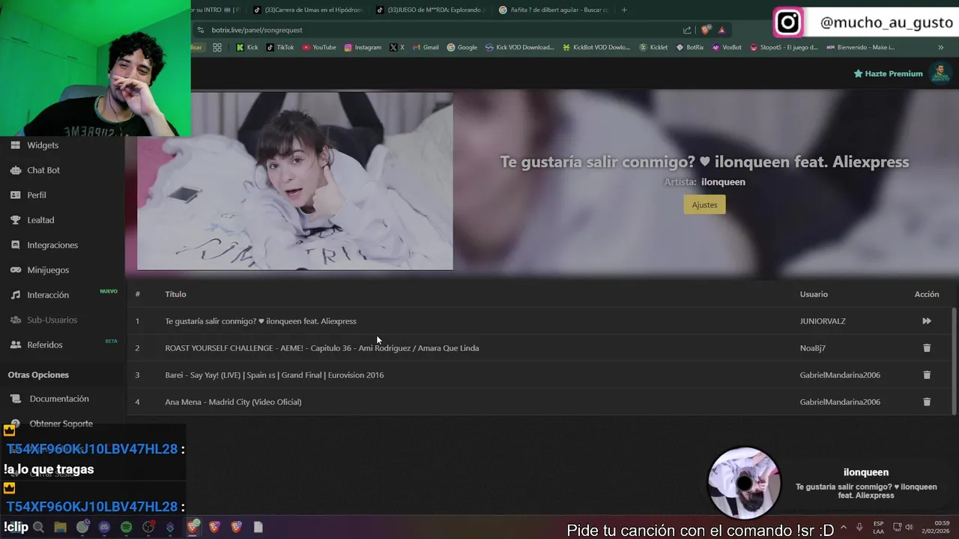The image size is (959, 539).
Task: Select song title ROAST YOURSELF CHALLENGE - AEME!
Action: coord(322,348)
